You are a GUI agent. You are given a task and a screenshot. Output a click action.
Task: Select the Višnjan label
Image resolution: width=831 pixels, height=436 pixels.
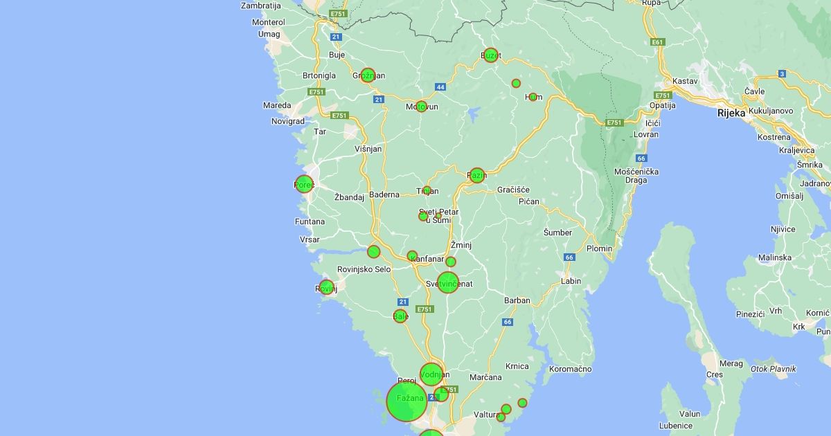(x=368, y=149)
